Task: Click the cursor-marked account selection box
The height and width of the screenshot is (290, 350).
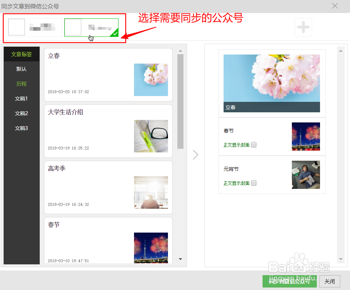Action: click(91, 28)
